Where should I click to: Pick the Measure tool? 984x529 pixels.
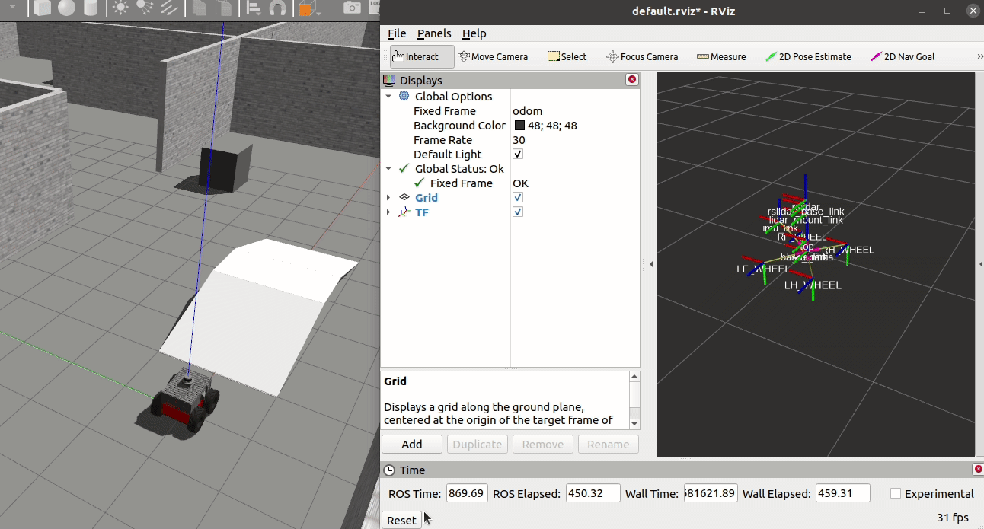pyautogui.click(x=720, y=56)
